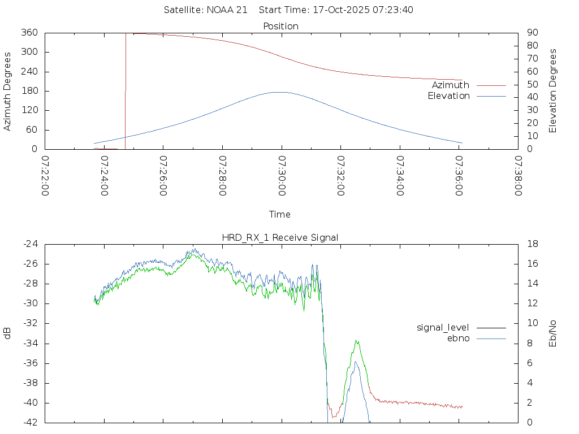Screen dimensions: 579x434
Task: Click the signal_level legend line sample
Action: (x=491, y=327)
